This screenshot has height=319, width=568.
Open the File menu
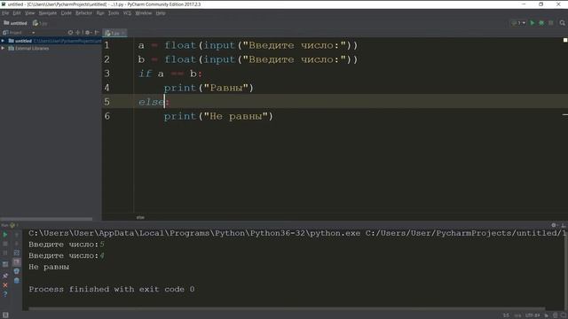(5, 13)
